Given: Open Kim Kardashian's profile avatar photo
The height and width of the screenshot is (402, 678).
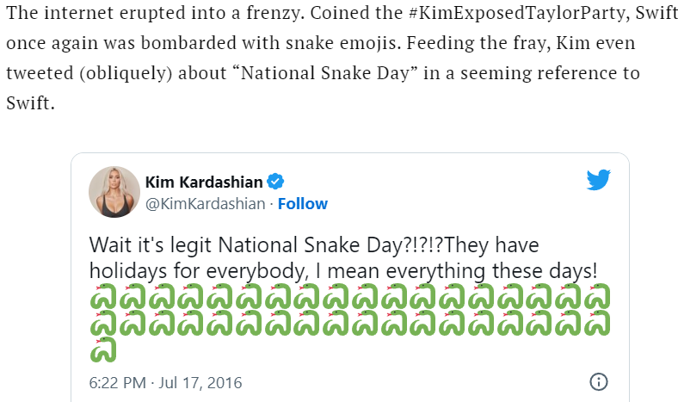Looking at the screenshot, I should 114,192.
